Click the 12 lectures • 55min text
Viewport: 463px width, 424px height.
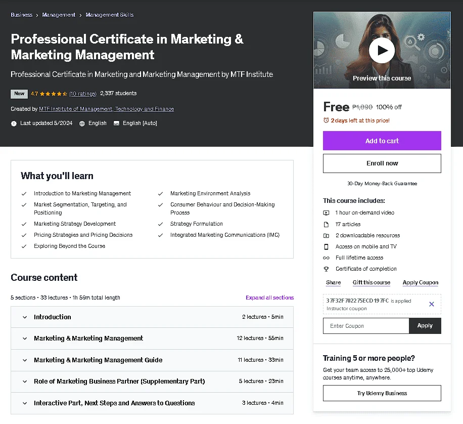click(260, 338)
